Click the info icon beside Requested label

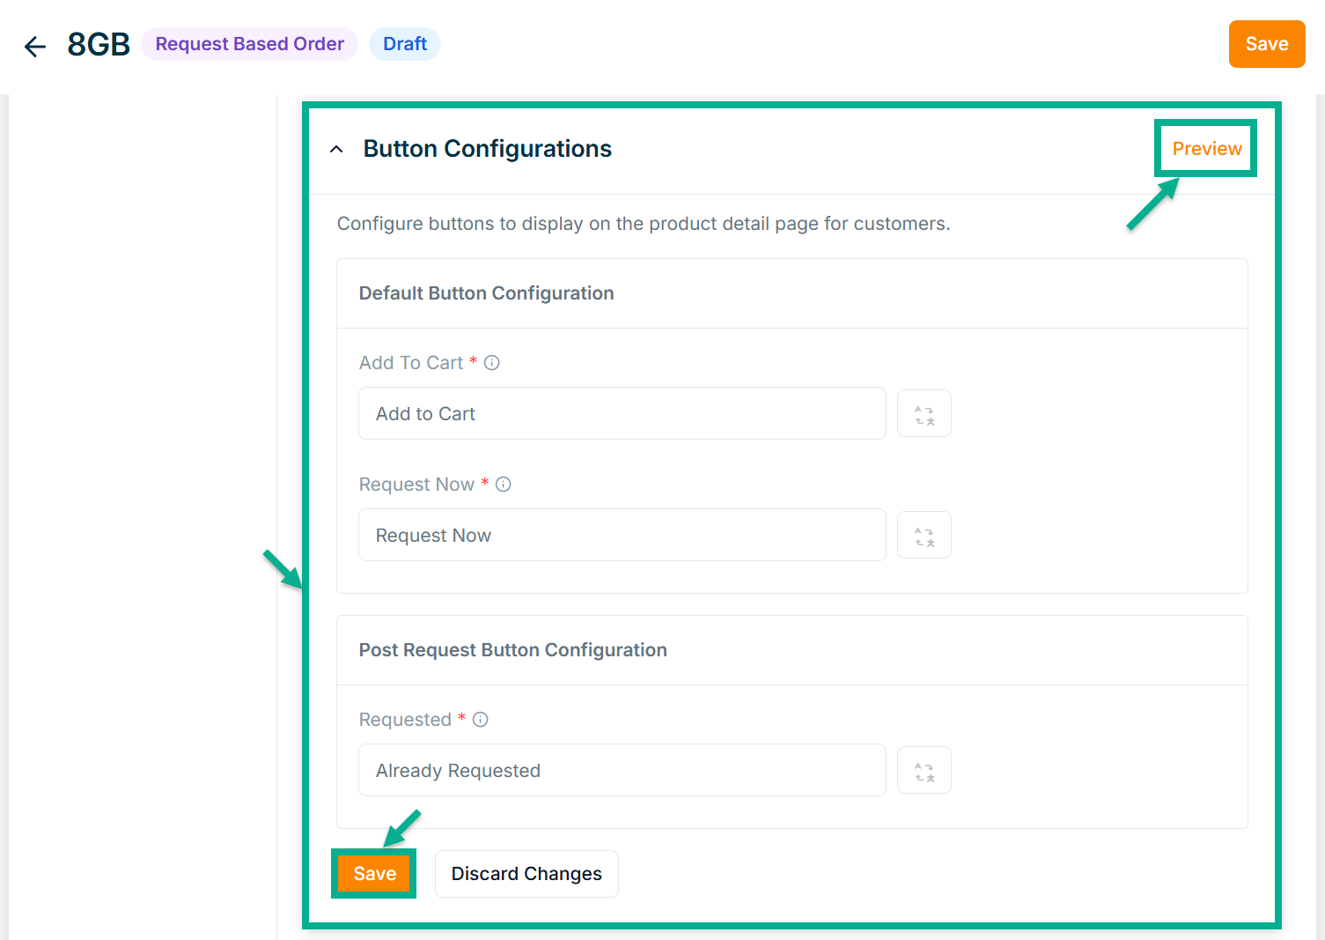(x=481, y=720)
